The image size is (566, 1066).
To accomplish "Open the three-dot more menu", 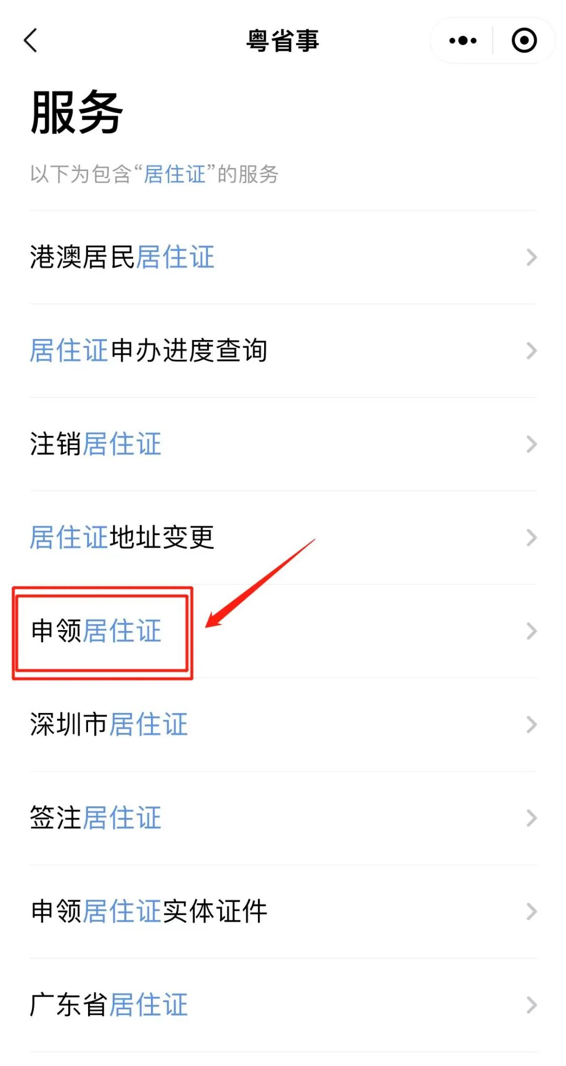I will tap(463, 40).
